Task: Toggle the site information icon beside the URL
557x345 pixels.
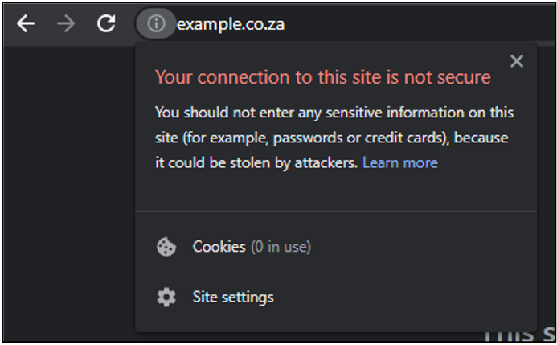Action: 156,23
